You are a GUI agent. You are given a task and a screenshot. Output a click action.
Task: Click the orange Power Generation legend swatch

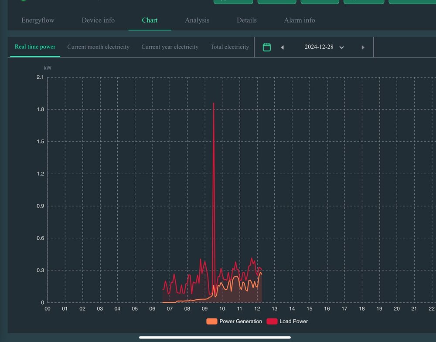pos(212,322)
